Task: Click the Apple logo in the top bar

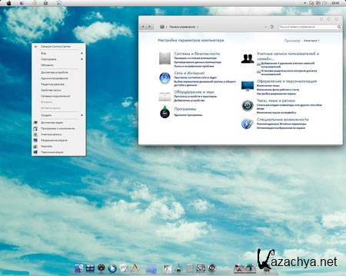Action: pos(9,3)
